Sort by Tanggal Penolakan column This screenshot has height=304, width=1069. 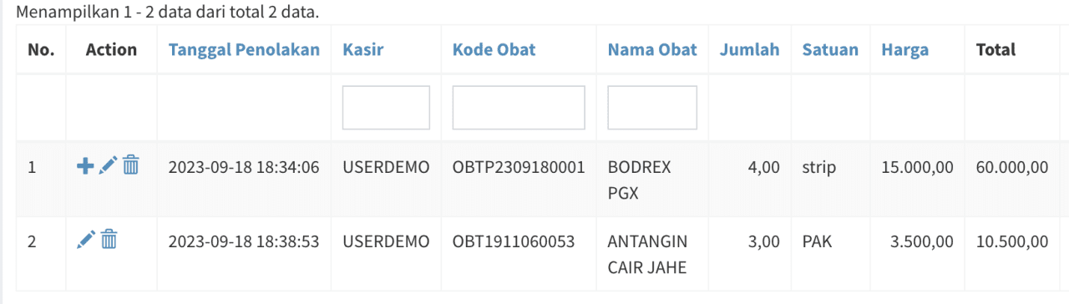(x=244, y=49)
